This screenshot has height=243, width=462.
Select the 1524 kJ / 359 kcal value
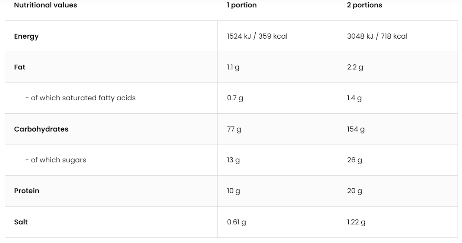[257, 36]
